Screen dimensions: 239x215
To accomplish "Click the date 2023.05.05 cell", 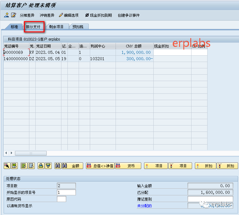I will [48, 59].
